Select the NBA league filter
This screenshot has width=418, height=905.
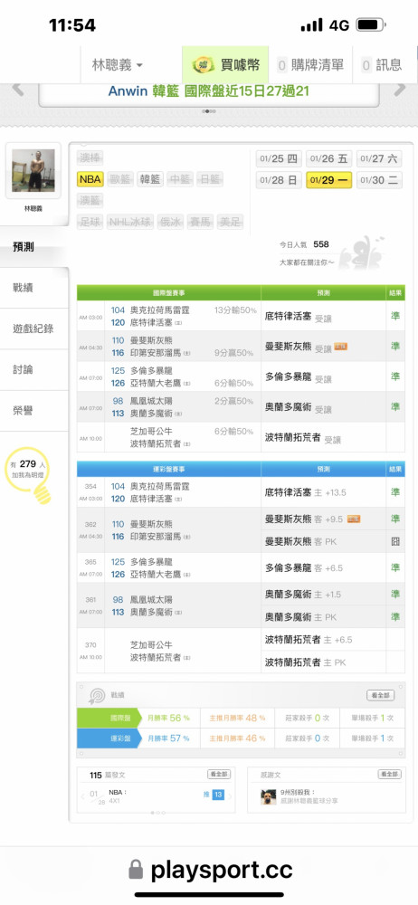[90, 179]
